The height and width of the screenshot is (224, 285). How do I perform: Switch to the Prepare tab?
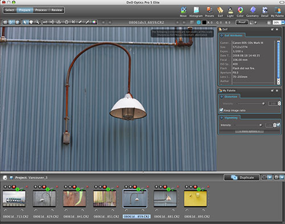coord(25,10)
